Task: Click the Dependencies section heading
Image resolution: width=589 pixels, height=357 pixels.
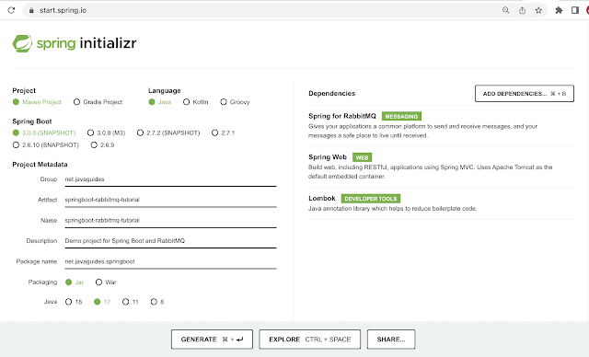Action: [x=331, y=94]
